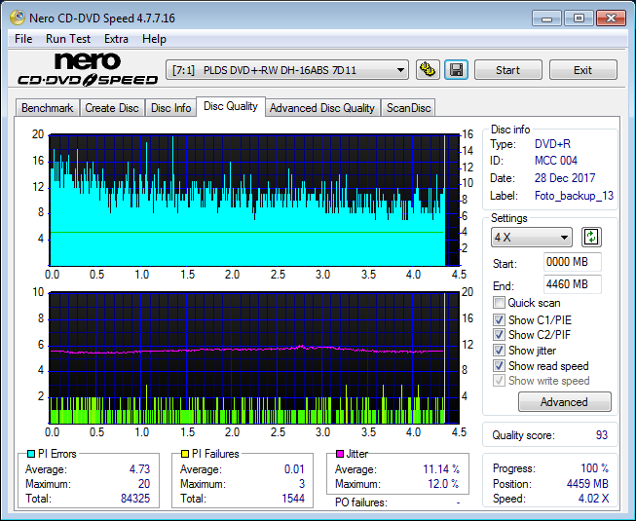Click the position value 4459 MB
Screen dimensions: 636x521
pos(587,484)
